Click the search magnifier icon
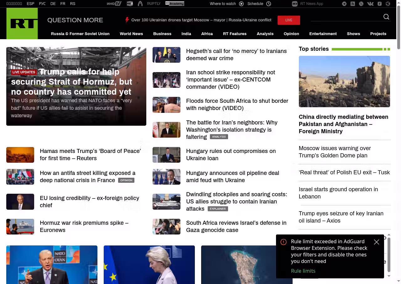401x284 pixels. click(x=386, y=17)
